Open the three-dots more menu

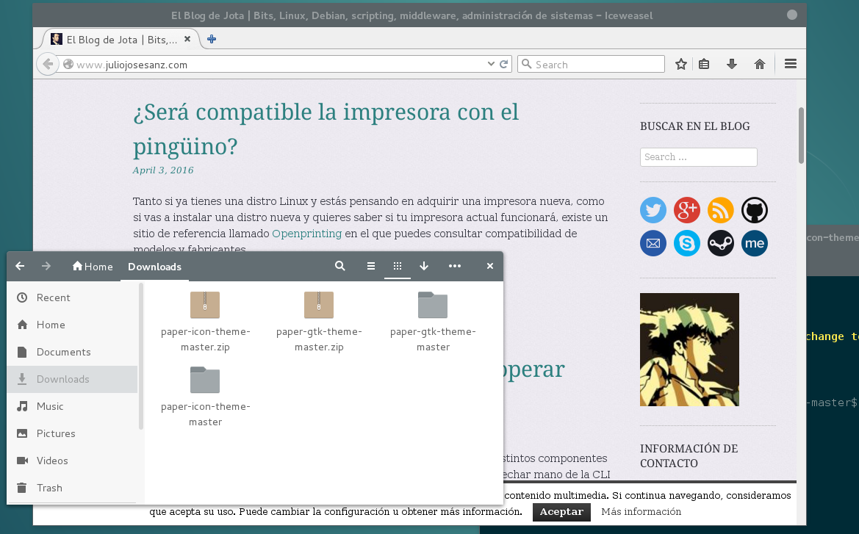pyautogui.click(x=455, y=266)
